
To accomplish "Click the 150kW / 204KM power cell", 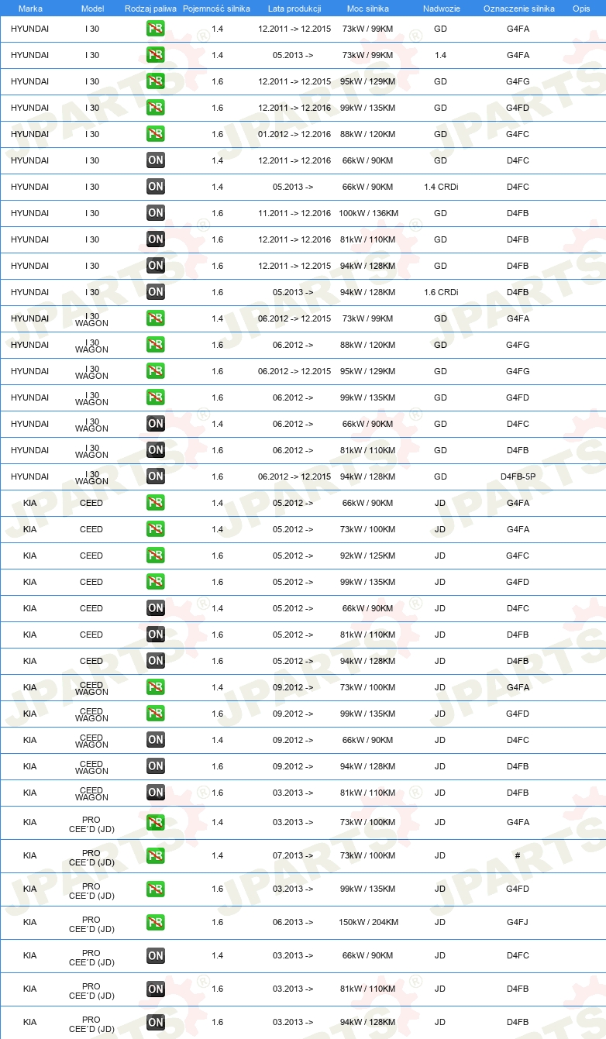I will 368,922.
